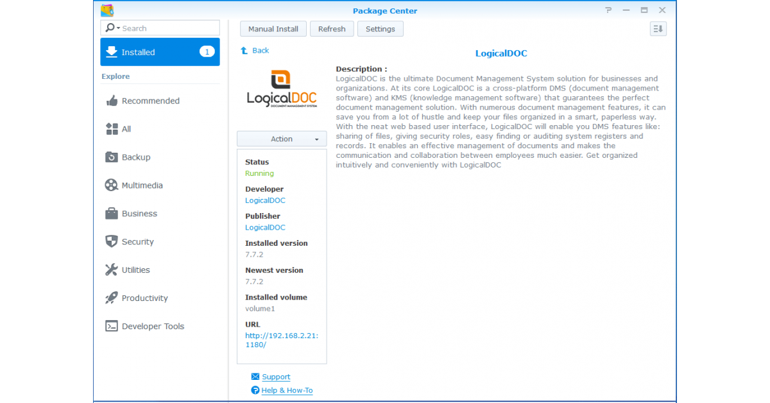
Task: Open the search filter dropdown arrow
Action: click(x=118, y=28)
